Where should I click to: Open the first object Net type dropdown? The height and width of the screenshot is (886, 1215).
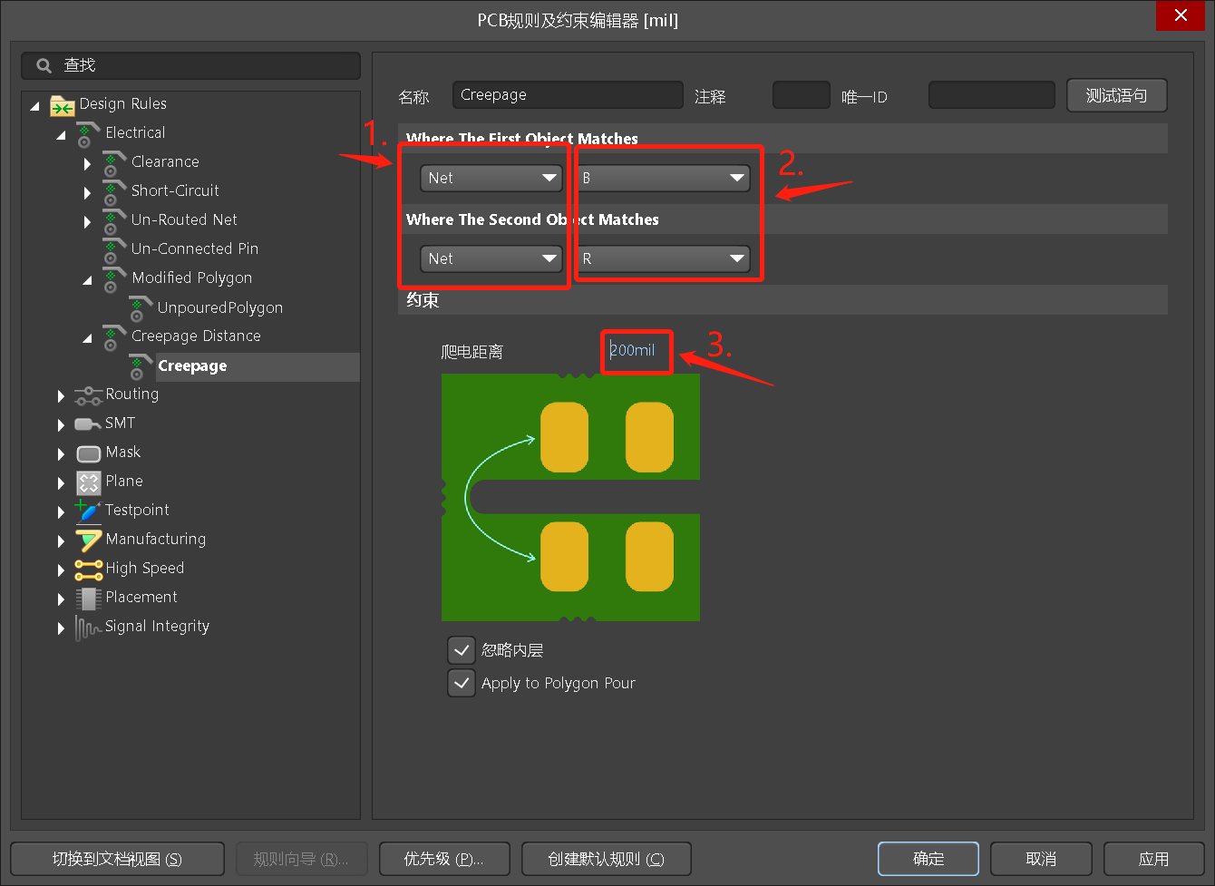pos(491,178)
